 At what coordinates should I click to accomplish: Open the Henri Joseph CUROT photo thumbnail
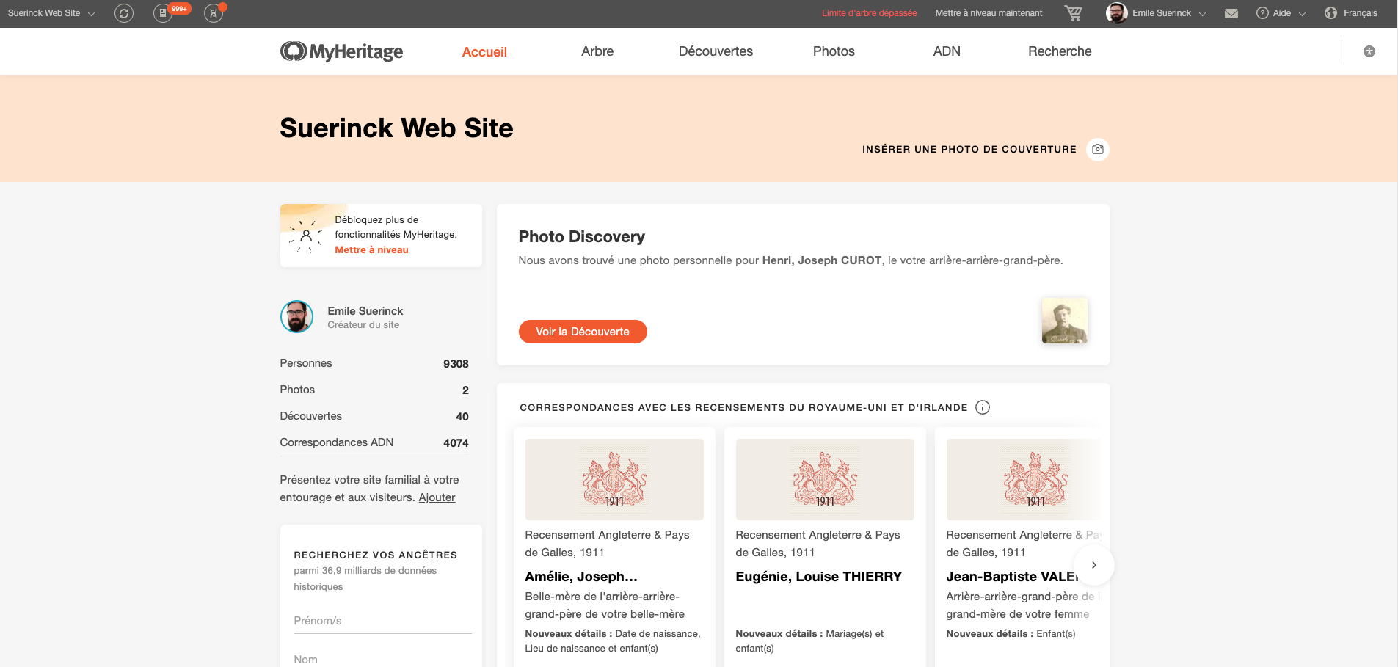pos(1064,321)
